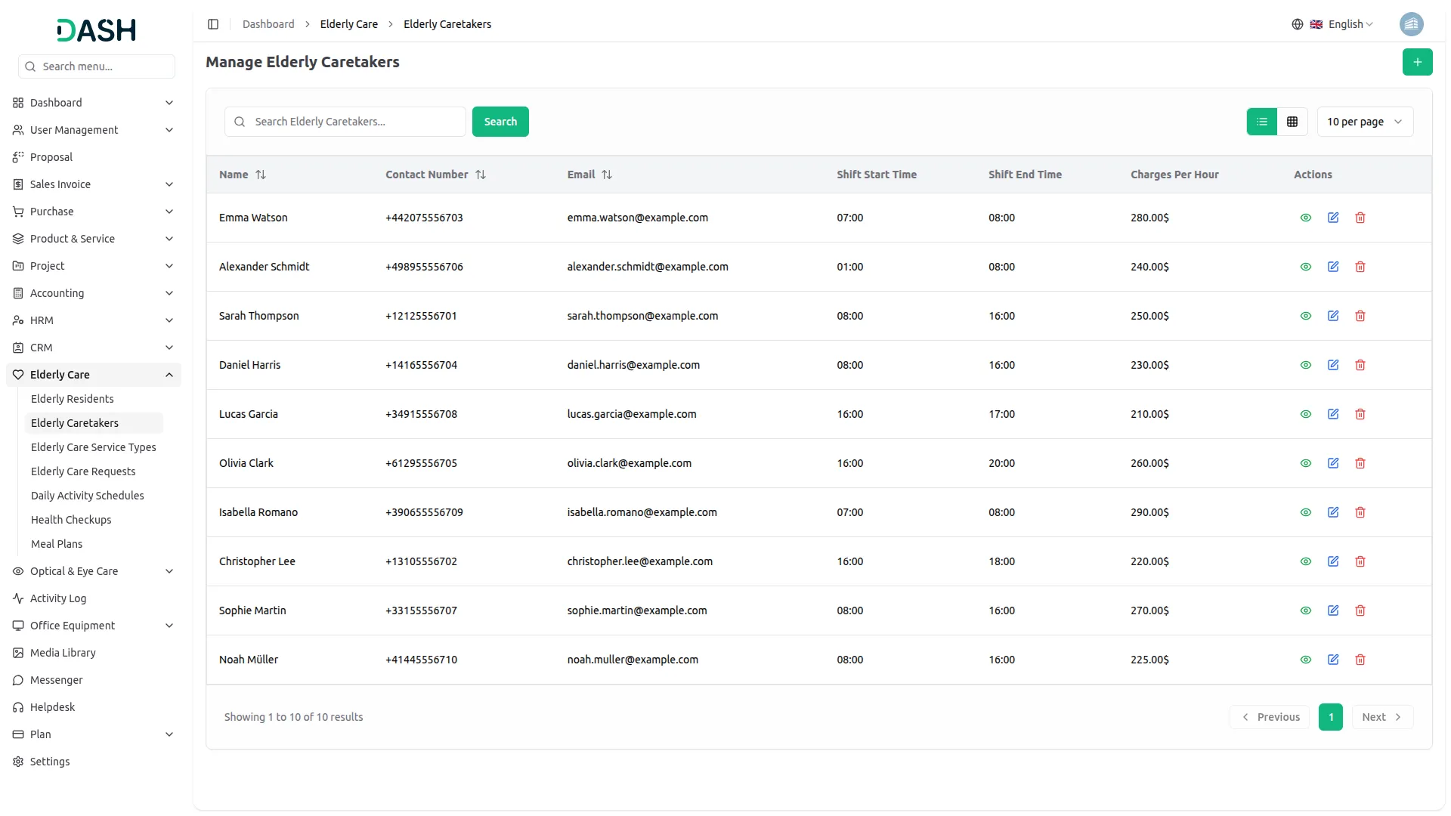Edit Isabella Romano's record

click(1333, 512)
